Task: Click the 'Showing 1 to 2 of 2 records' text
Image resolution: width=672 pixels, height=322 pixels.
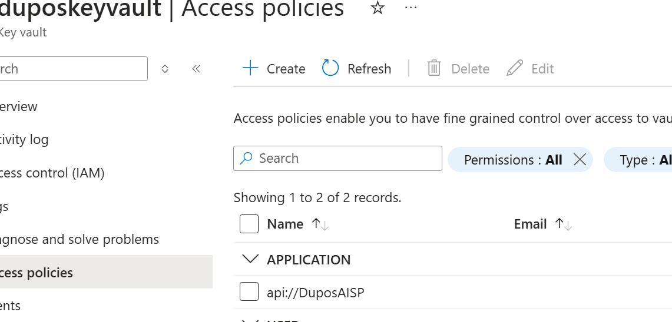Action: [317, 197]
